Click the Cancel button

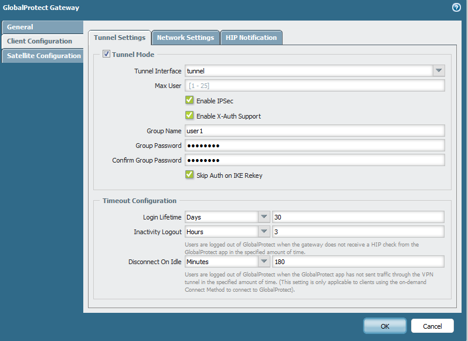pos(432,326)
